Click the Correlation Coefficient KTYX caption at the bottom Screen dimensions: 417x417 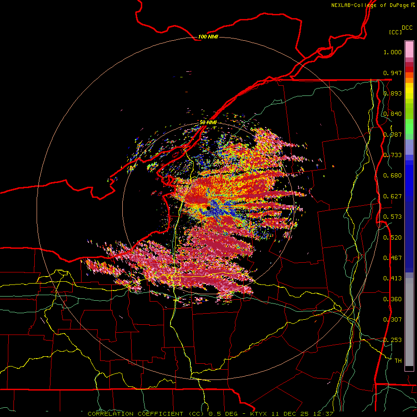[210, 414]
